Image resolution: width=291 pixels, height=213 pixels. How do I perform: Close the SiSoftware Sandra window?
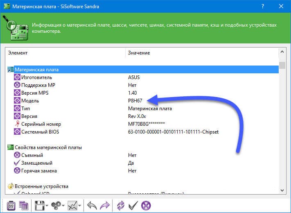coord(281,6)
